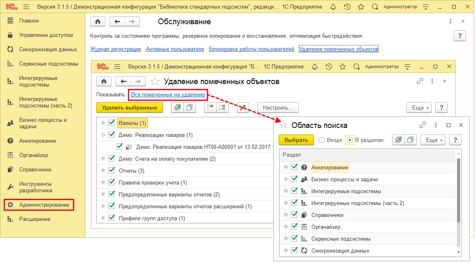Select Демо: Реализация товаров НТ00-А00001 row
This screenshot has width=475, height=262.
click(185, 147)
